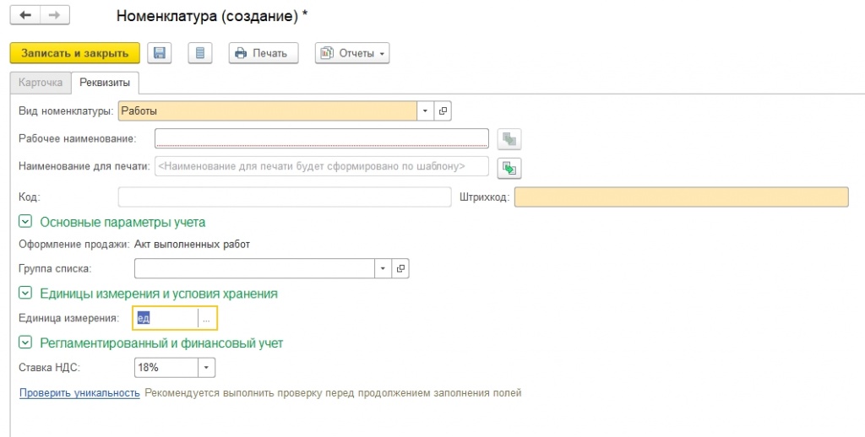Click the forward navigation arrow

pos(55,16)
